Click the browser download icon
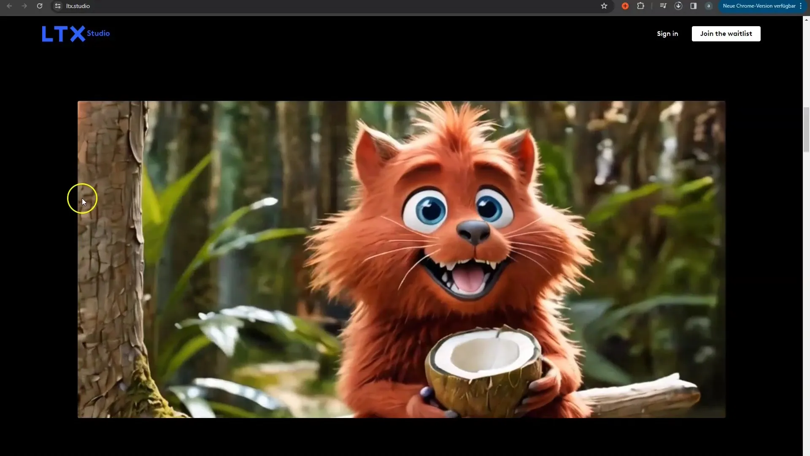This screenshot has height=456, width=810. point(678,5)
